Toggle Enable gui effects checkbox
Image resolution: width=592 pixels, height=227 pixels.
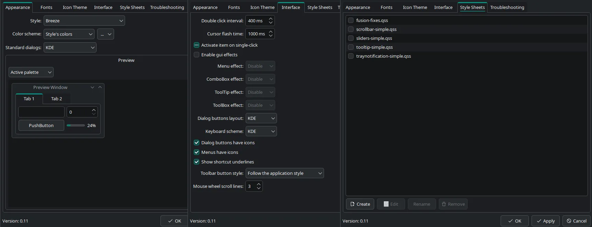(197, 55)
